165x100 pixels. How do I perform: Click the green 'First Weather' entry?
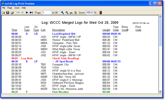[61, 92]
